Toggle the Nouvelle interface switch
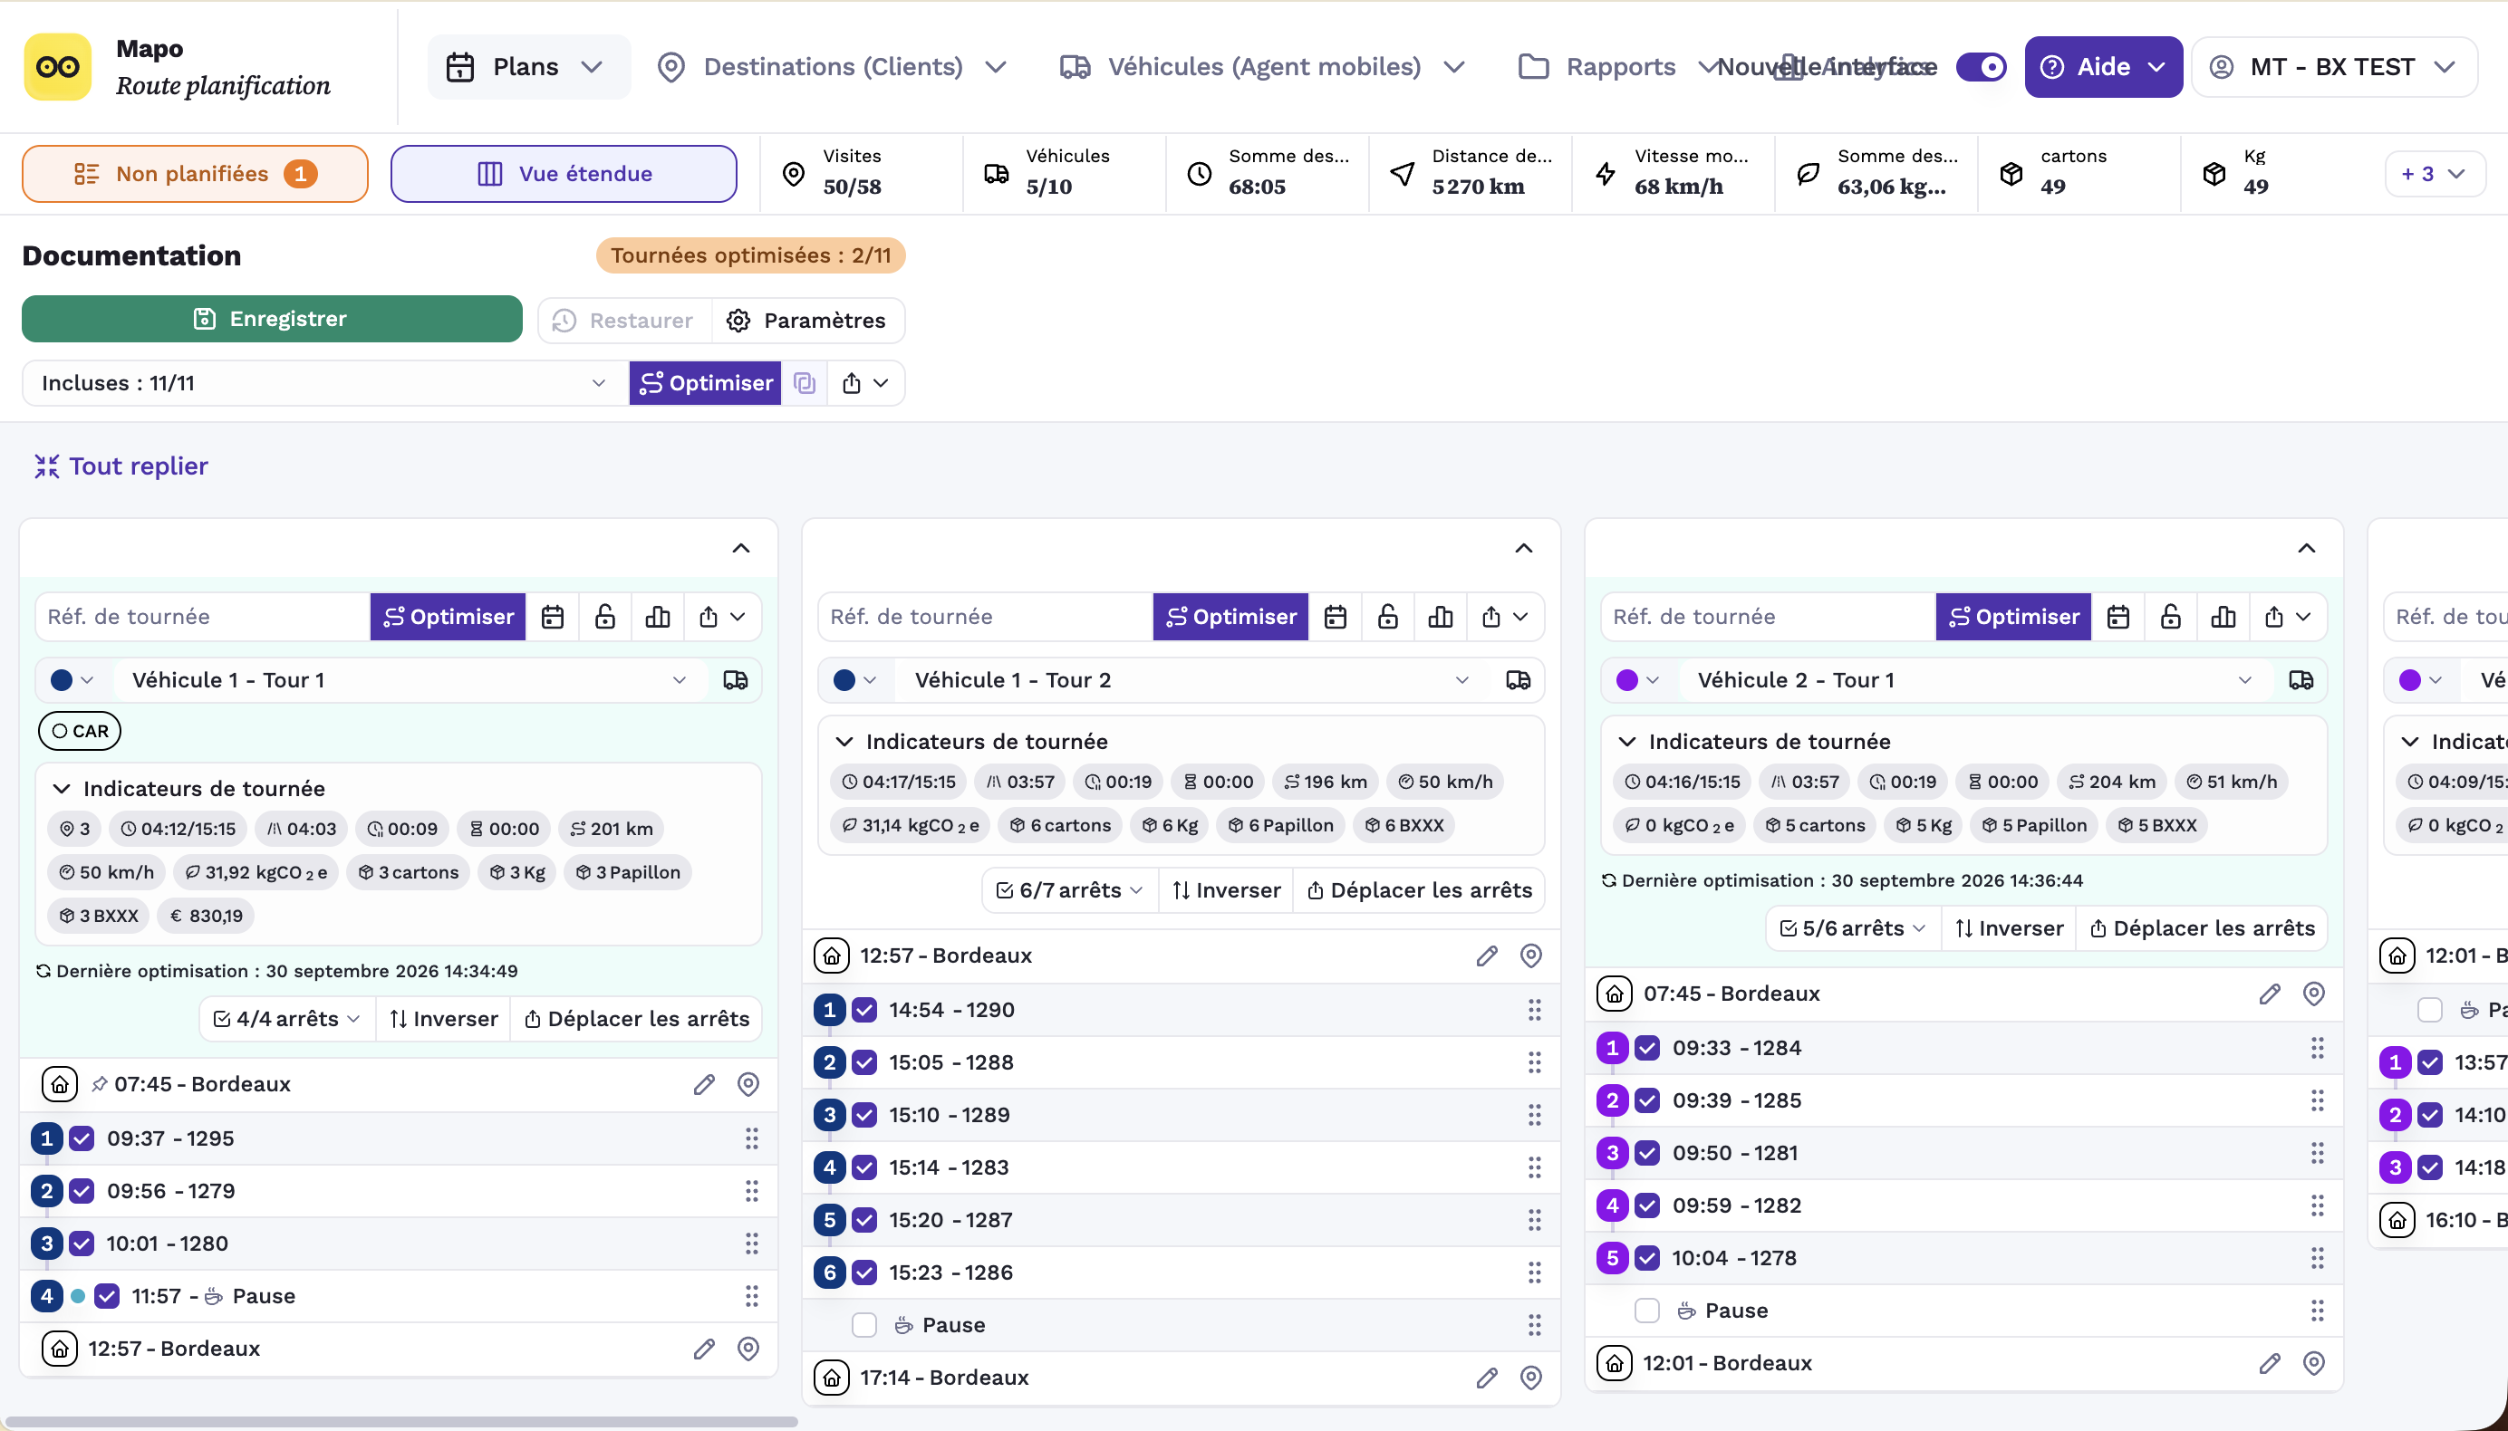The image size is (2508, 1431). [1981, 67]
